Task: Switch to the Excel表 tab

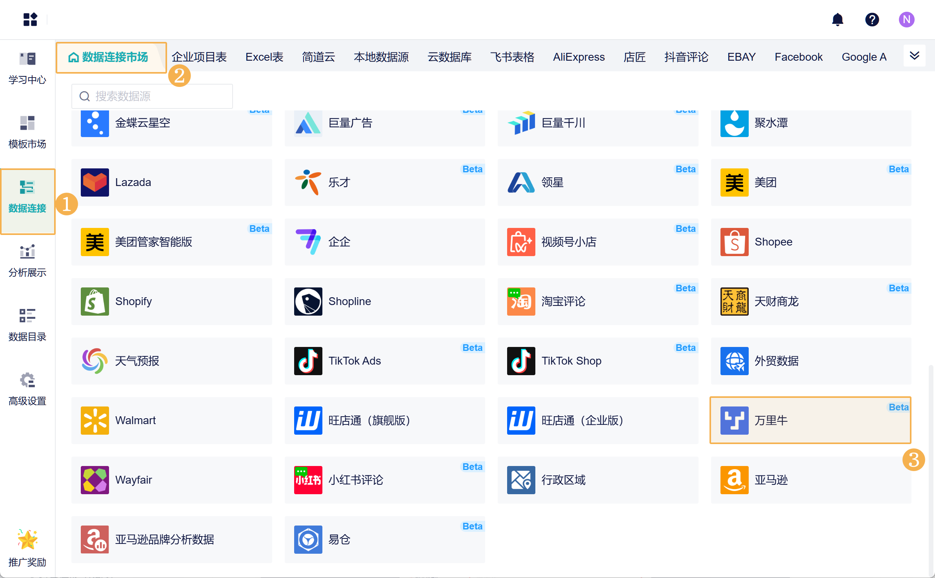Action: coord(264,57)
